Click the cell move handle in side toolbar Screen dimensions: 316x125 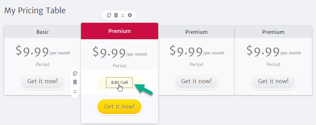pyautogui.click(x=75, y=92)
